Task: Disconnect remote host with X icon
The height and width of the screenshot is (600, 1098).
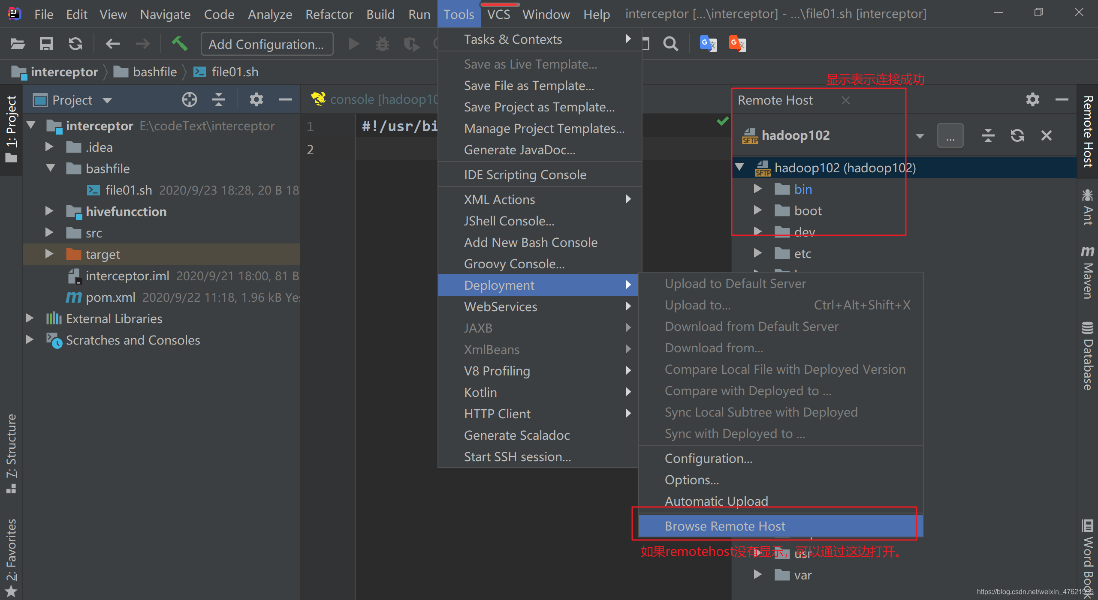Action: click(x=1047, y=135)
